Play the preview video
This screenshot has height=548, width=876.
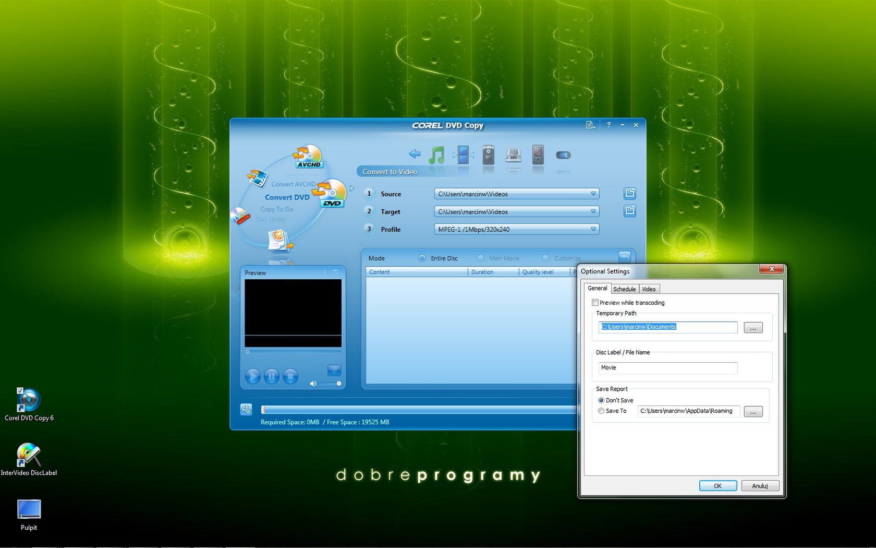(x=252, y=376)
